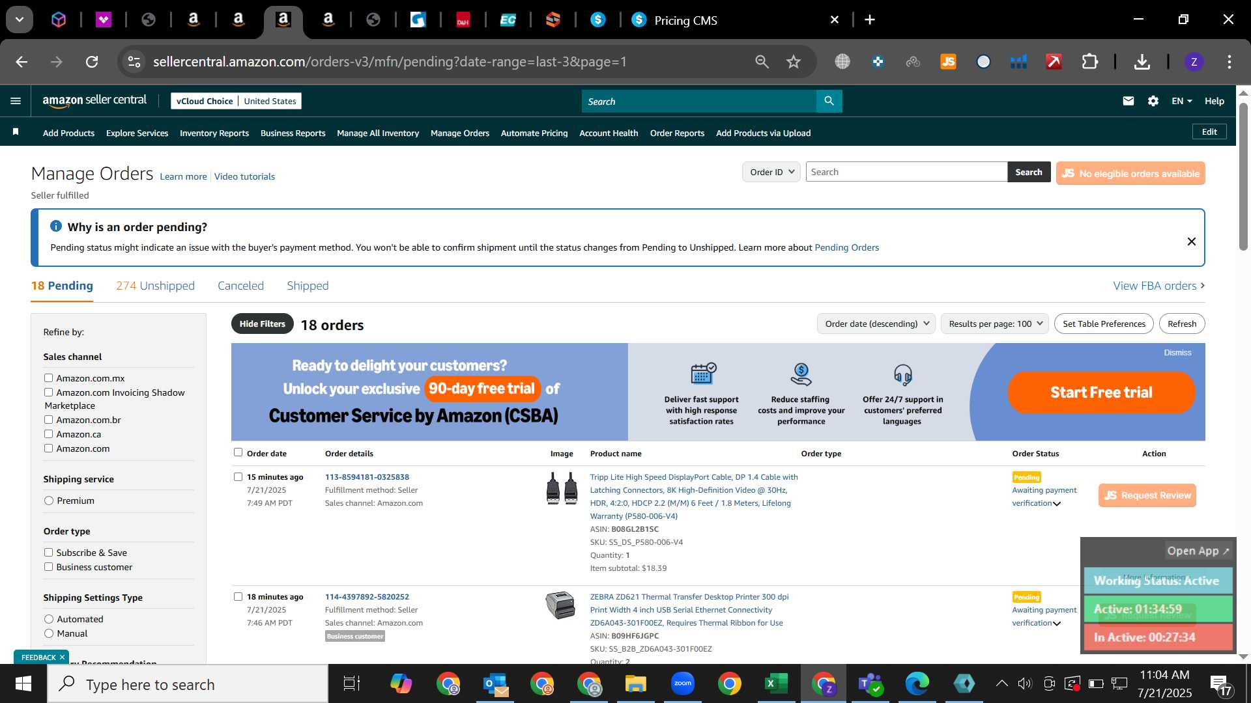Click the browser zoom magnifier icon

pyautogui.click(x=762, y=62)
